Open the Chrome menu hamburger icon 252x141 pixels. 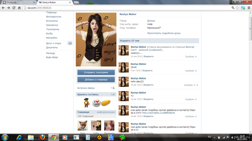(249, 8)
